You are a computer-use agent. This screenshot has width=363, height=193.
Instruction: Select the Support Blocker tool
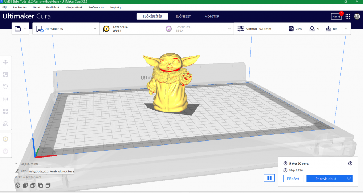point(5,123)
